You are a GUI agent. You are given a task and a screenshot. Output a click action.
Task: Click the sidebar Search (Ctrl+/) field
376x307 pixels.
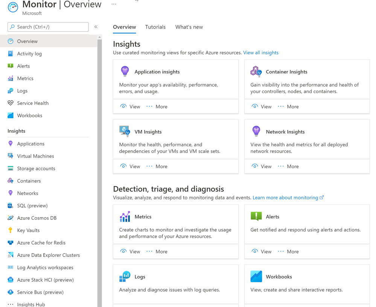click(48, 27)
